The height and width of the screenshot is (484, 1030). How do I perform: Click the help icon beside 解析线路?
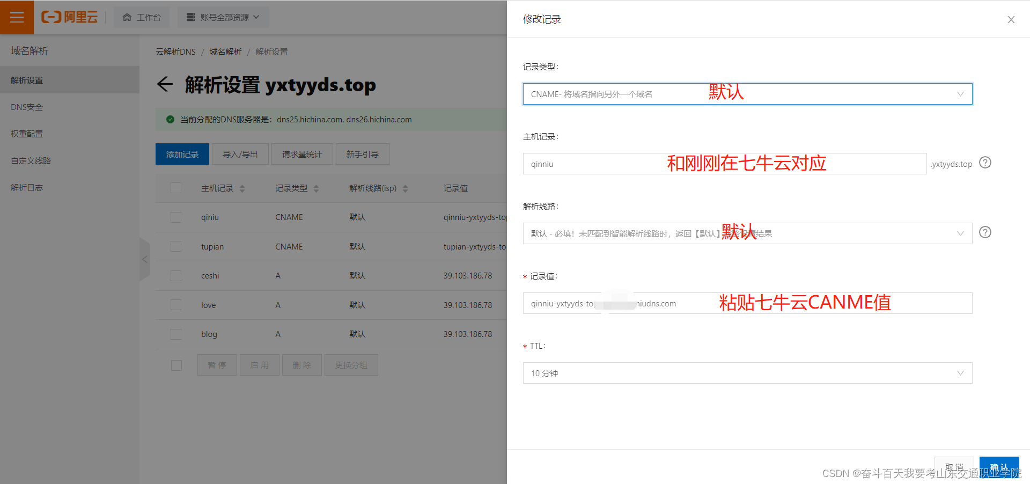[x=985, y=232]
